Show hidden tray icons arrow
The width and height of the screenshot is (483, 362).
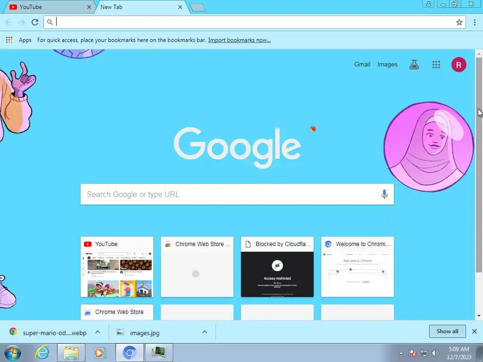click(401, 353)
